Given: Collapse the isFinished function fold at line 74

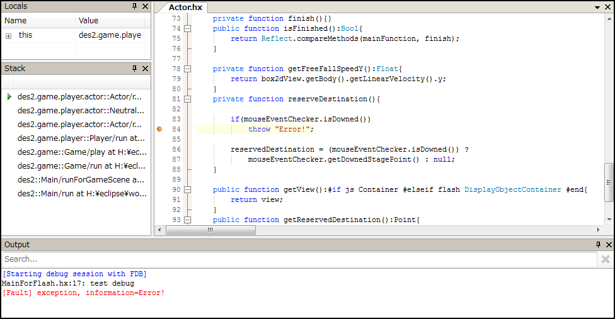Looking at the screenshot, I should click(x=187, y=28).
